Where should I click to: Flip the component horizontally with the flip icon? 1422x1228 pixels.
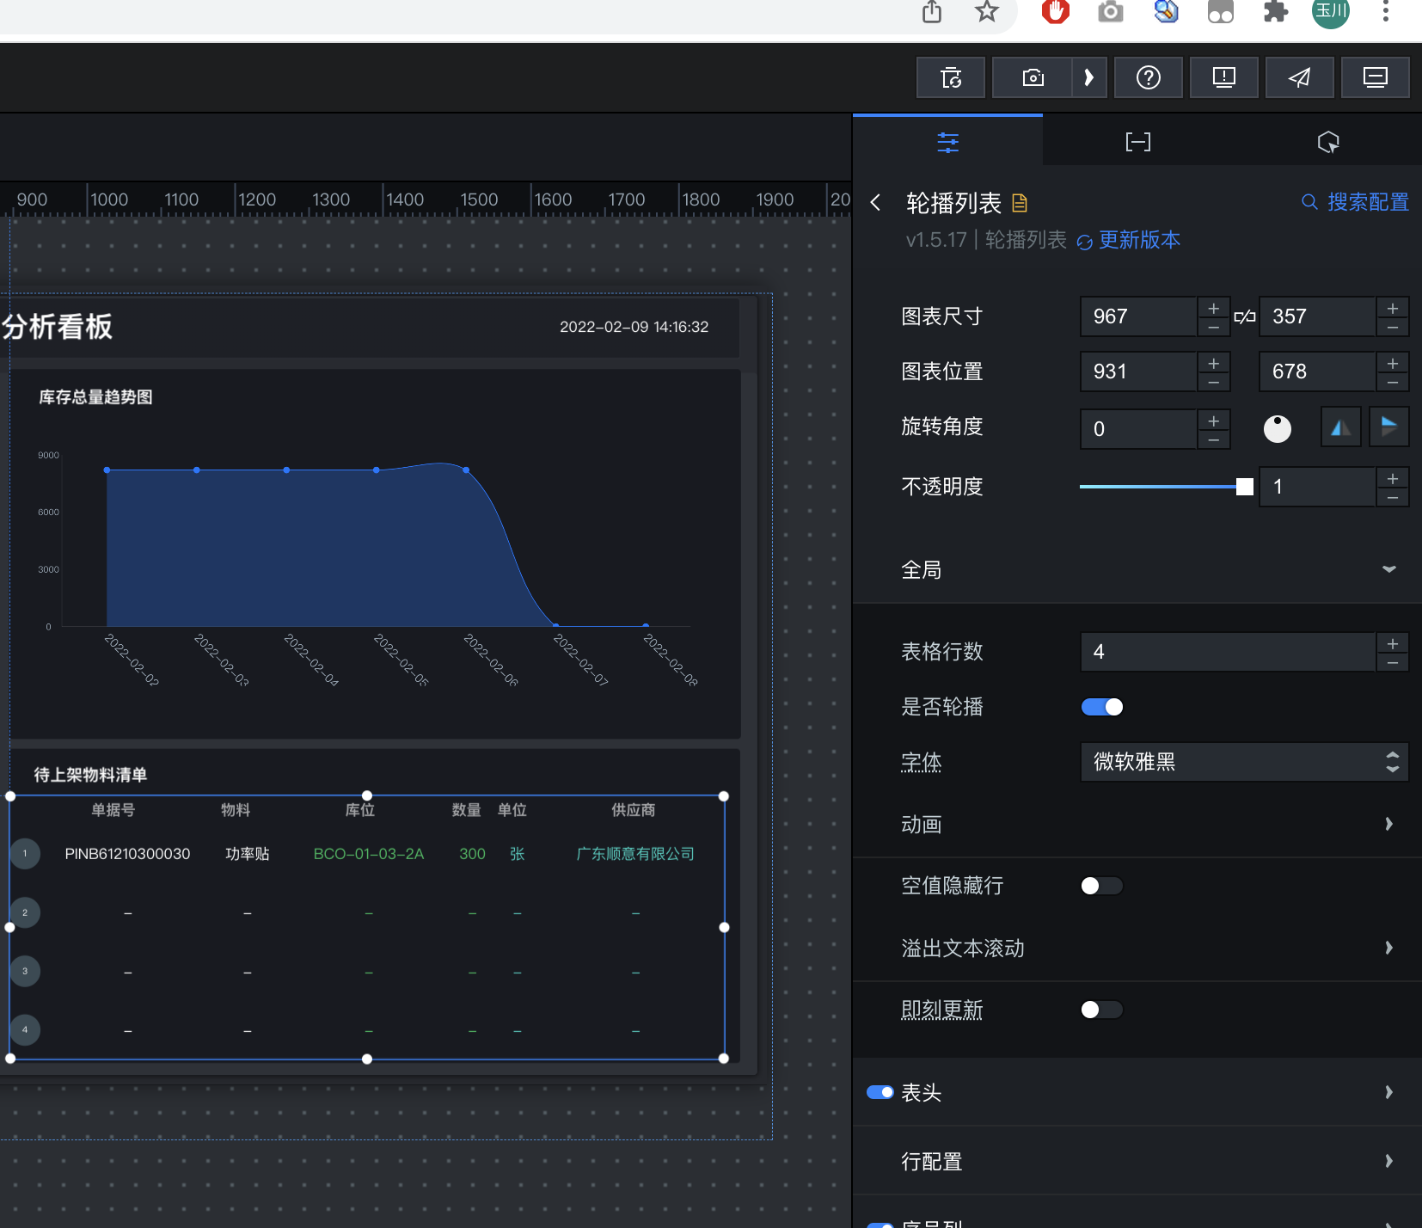(x=1340, y=427)
